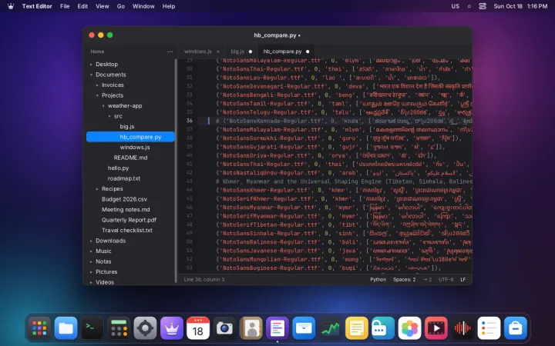Open the Voice Memos waveform icon in the dock
Screen dimensions: 555x346
[x=462, y=328]
